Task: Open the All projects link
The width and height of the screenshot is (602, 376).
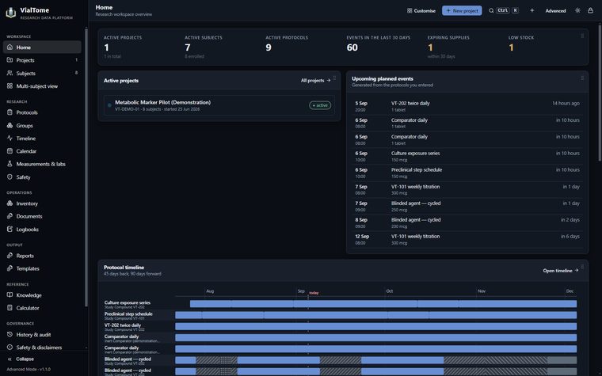Action: [x=315, y=81]
